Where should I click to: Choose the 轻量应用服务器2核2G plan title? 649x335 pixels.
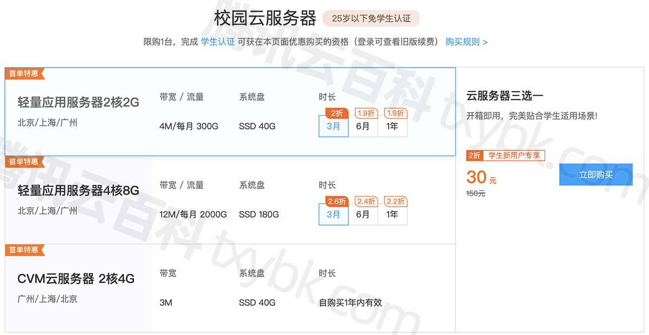(x=78, y=102)
